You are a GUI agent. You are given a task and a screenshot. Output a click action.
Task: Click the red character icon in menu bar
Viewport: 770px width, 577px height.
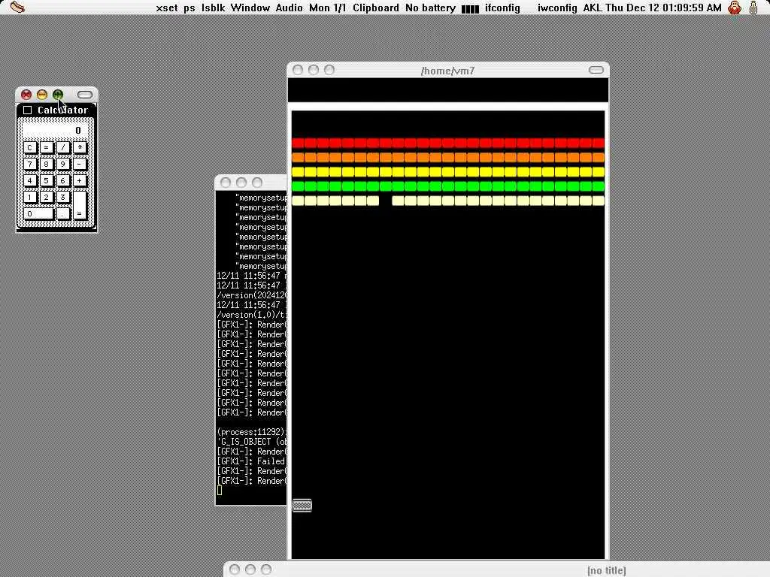(x=734, y=8)
